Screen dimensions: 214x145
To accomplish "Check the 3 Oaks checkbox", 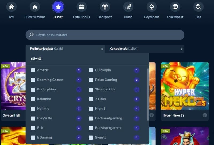I will pos(91,99).
